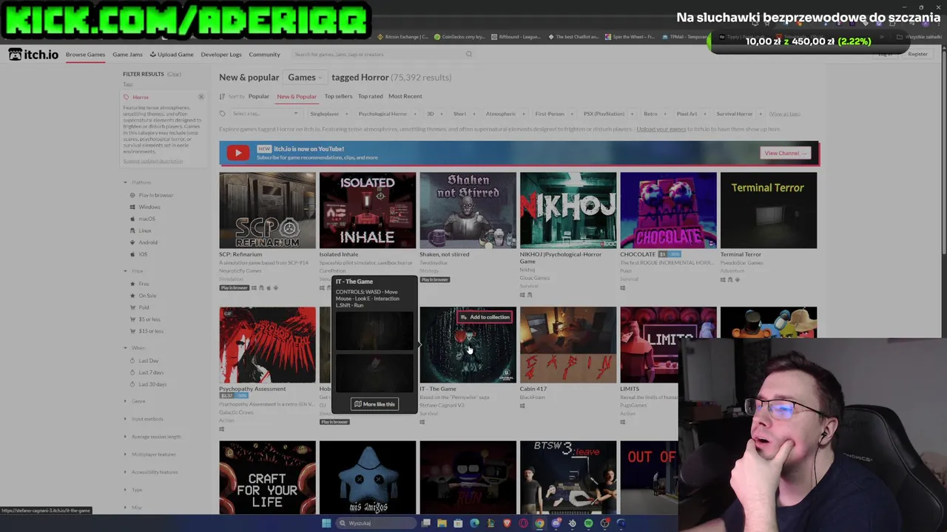This screenshot has width=947, height=532.
Task: Click More like this in popup
Action: (x=374, y=404)
